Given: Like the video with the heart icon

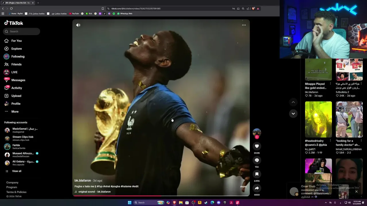Looking at the screenshot, I should [x=257, y=146].
